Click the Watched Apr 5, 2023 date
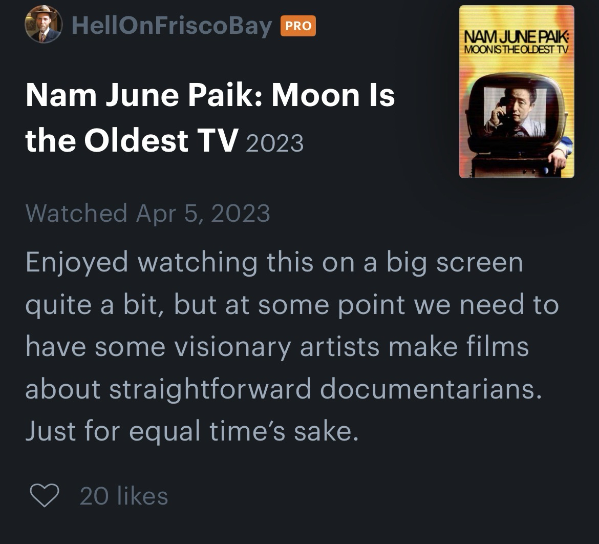The width and height of the screenshot is (599, 544). click(147, 213)
